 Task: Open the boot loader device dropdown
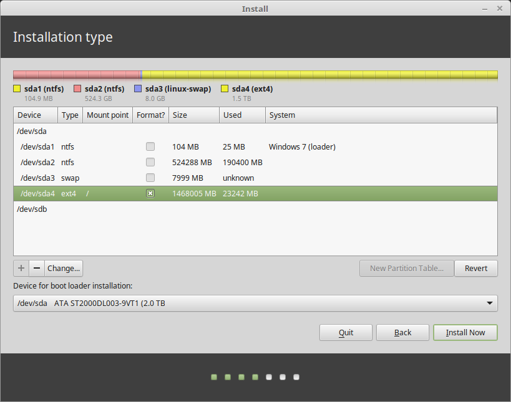255,303
